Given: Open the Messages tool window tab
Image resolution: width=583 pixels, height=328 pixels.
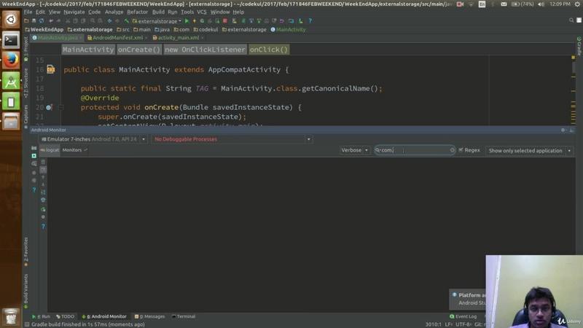Looking at the screenshot, I should pos(149,316).
